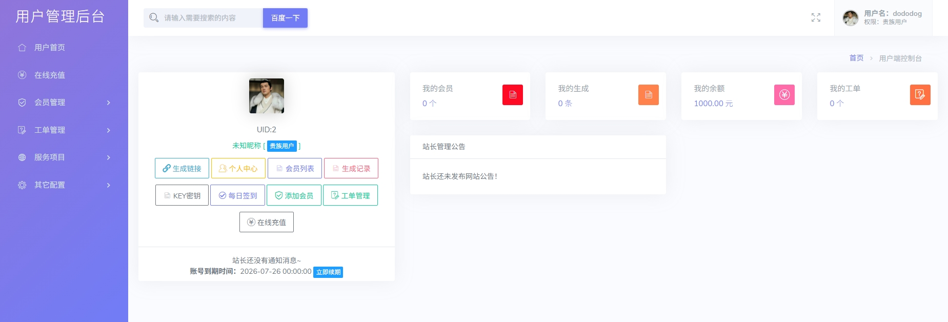The height and width of the screenshot is (322, 948).
Task: Click the 用户端控制台 breadcrumb text
Action: (x=900, y=58)
